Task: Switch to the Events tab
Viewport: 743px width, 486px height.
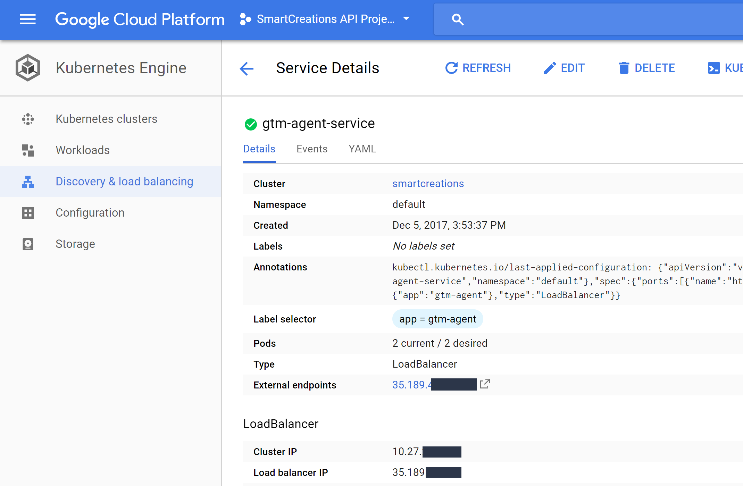Action: click(x=312, y=149)
